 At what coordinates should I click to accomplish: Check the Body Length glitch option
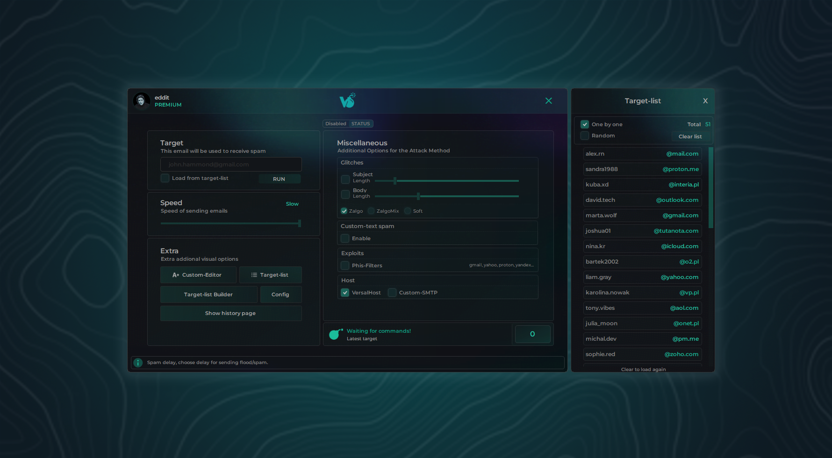click(x=345, y=194)
